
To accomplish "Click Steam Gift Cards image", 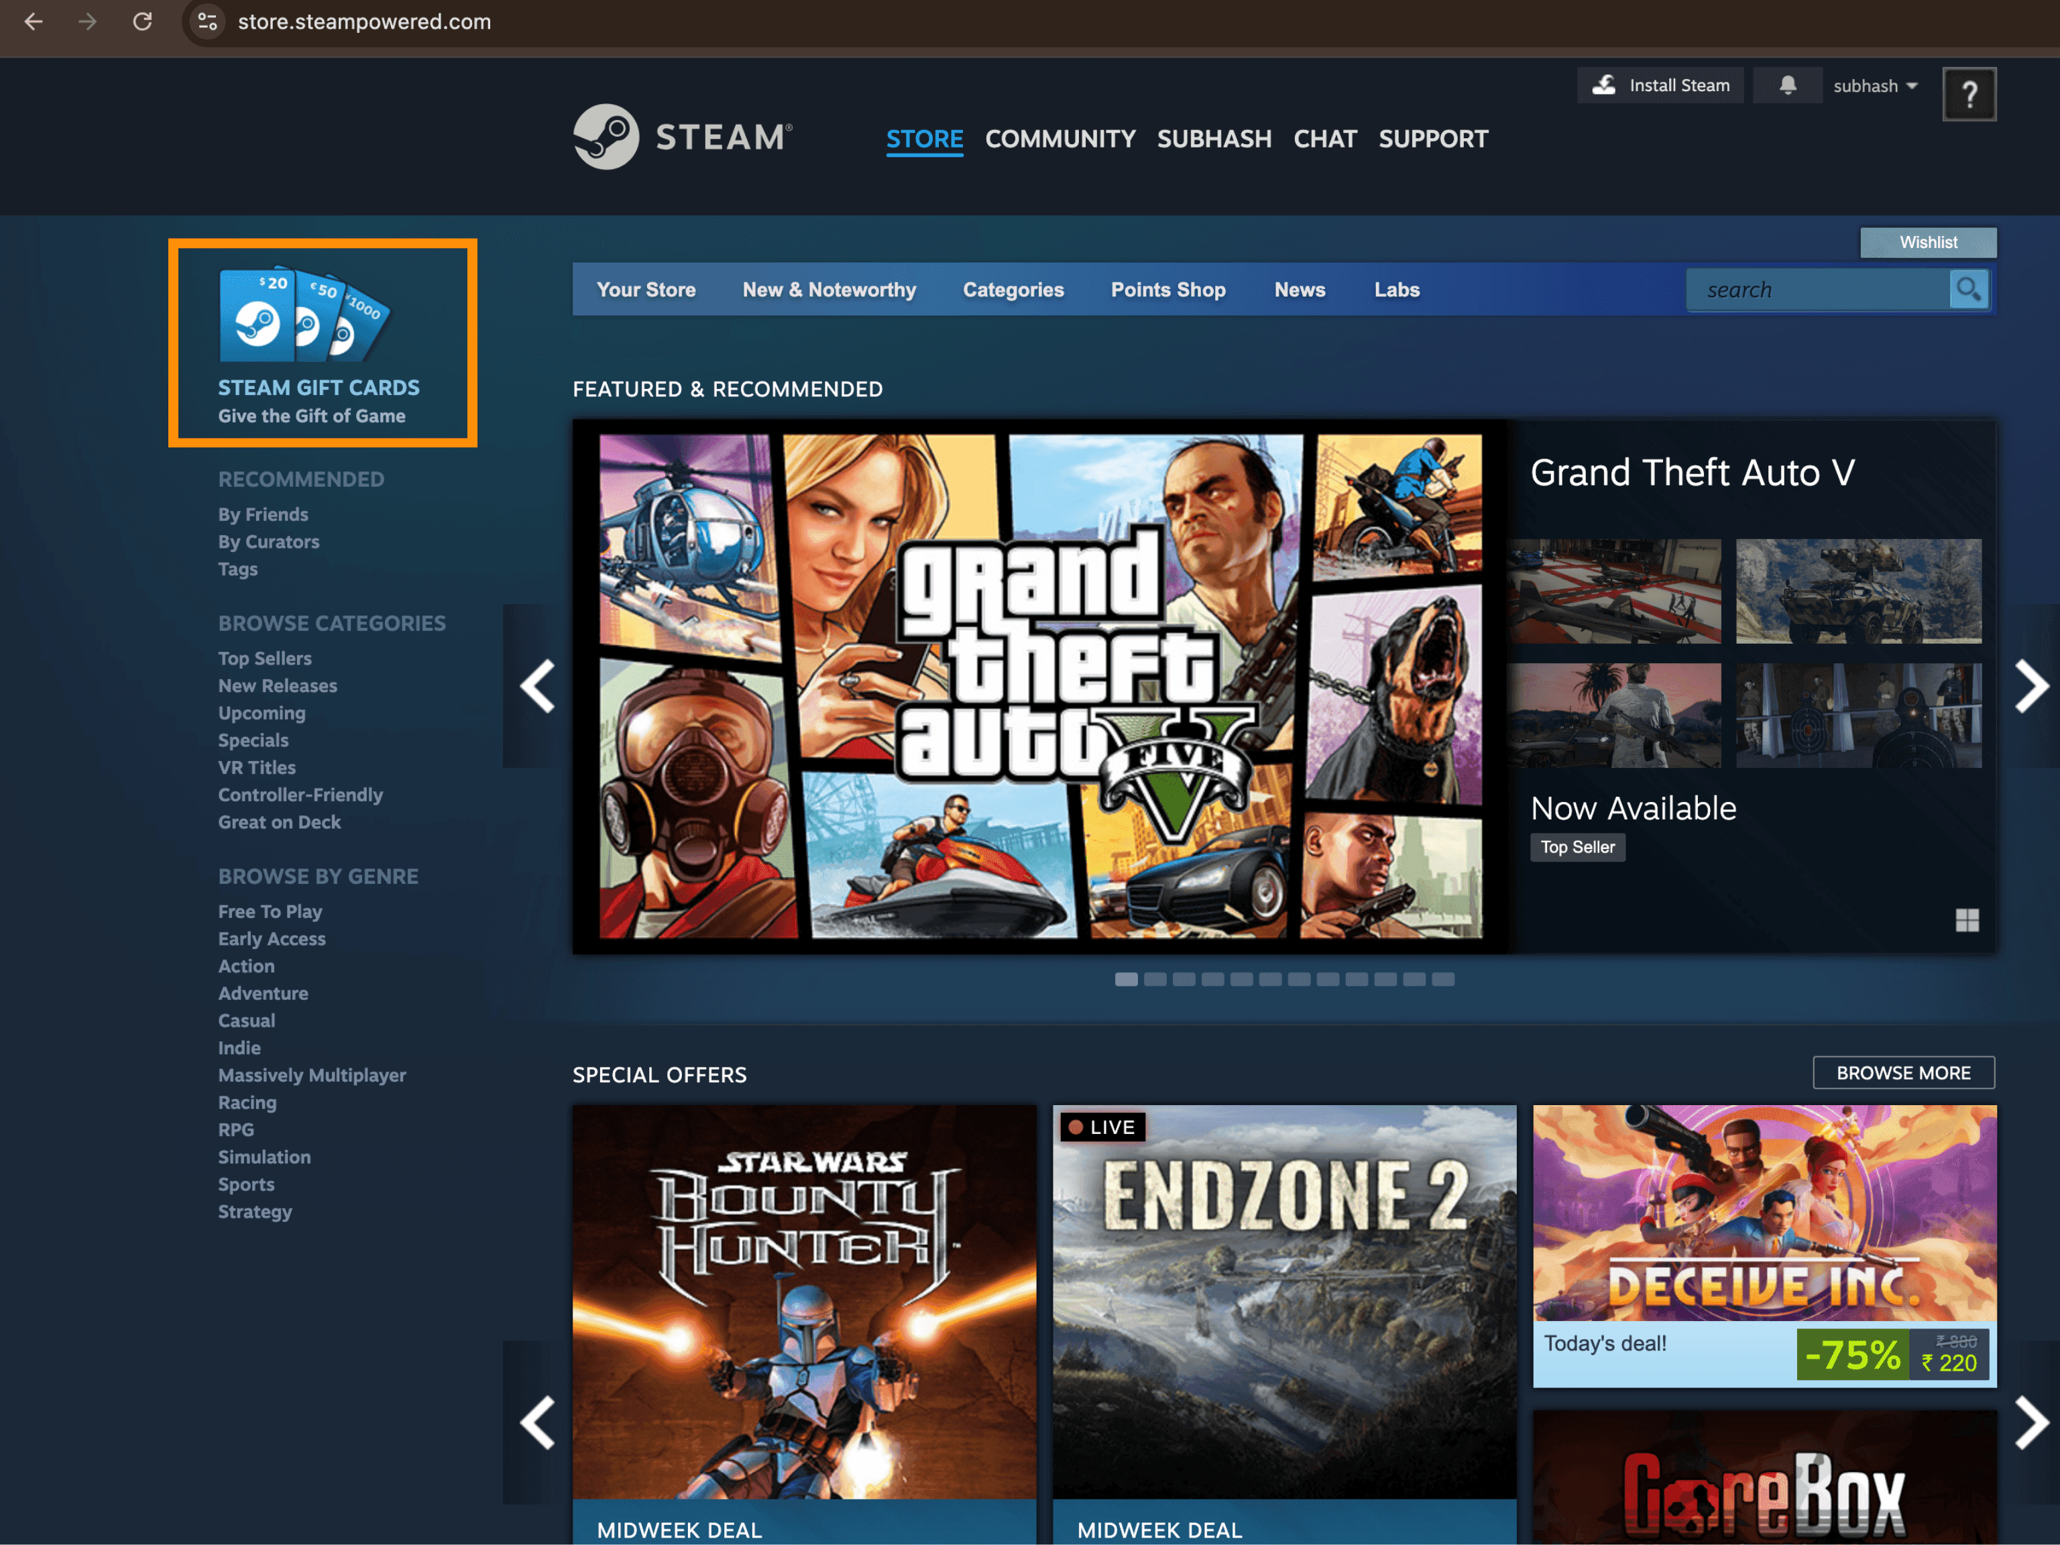I will (304, 314).
